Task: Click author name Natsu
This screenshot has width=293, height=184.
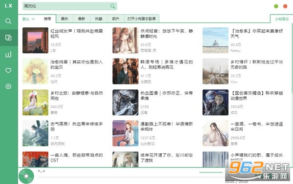Action: click(235, 51)
